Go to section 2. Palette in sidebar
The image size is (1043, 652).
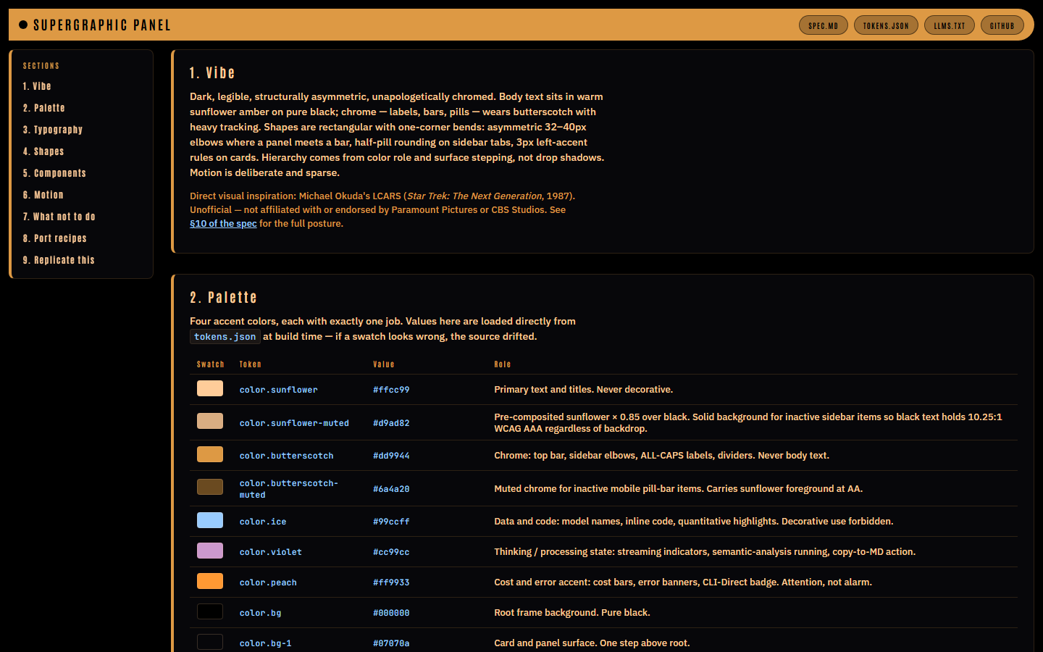[43, 108]
